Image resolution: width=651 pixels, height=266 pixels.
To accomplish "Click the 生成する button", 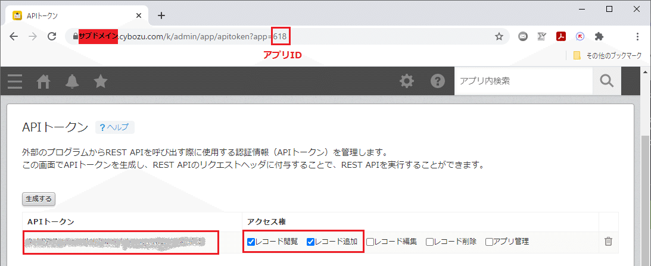I will 39,199.
